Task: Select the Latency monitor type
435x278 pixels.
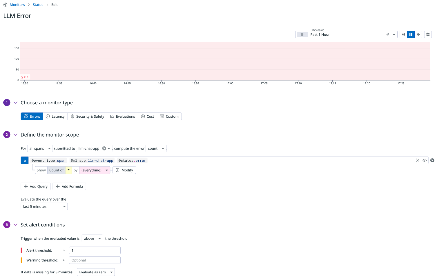Action: [55, 116]
